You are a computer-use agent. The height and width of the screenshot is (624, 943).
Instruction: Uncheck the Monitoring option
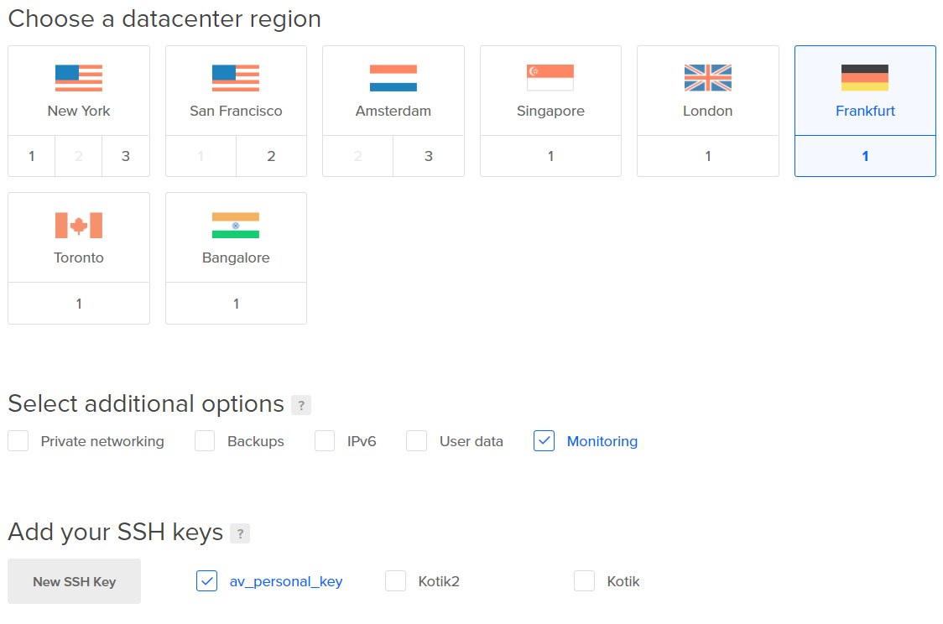click(544, 441)
